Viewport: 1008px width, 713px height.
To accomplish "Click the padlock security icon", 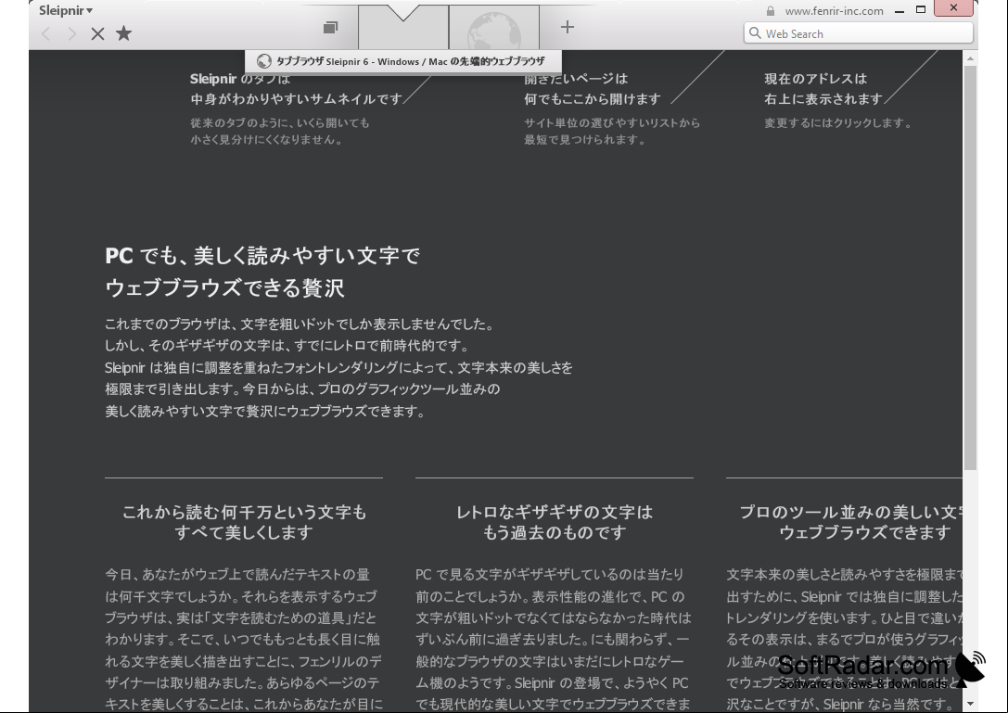I will click(x=771, y=11).
